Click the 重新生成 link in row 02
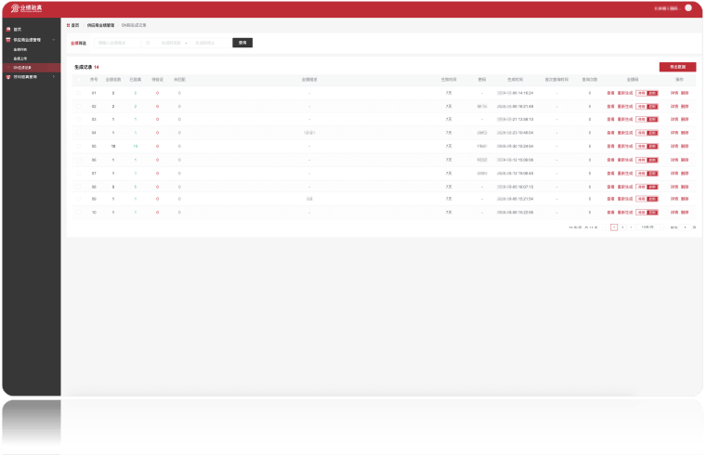 (x=625, y=107)
